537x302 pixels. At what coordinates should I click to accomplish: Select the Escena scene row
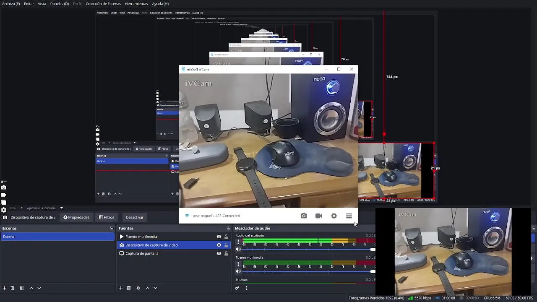pos(57,237)
